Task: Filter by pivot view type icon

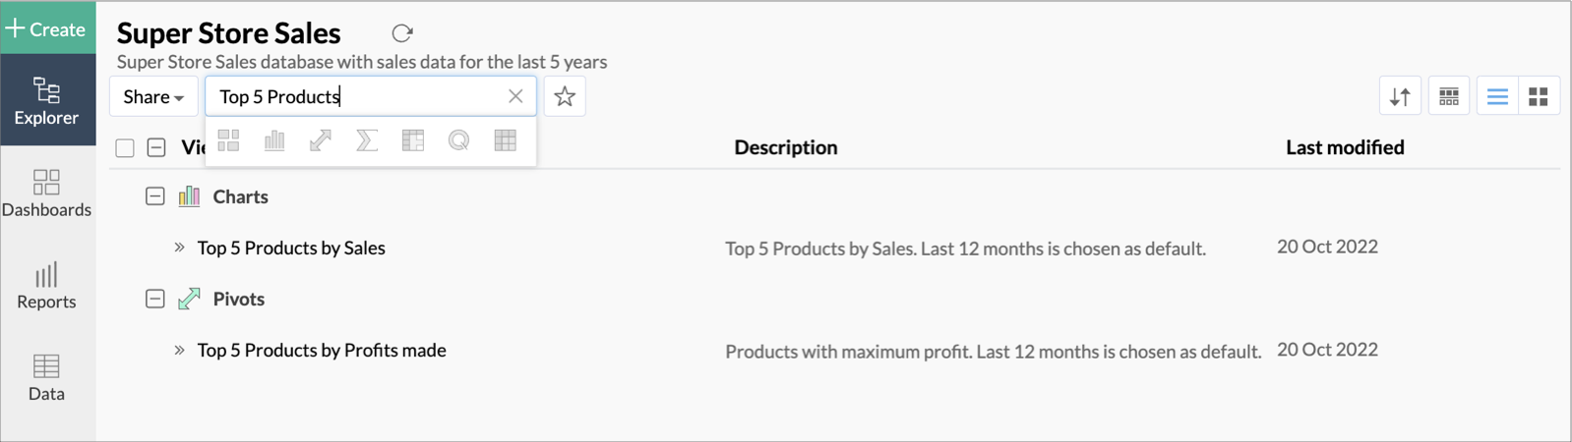Action: pos(321,140)
